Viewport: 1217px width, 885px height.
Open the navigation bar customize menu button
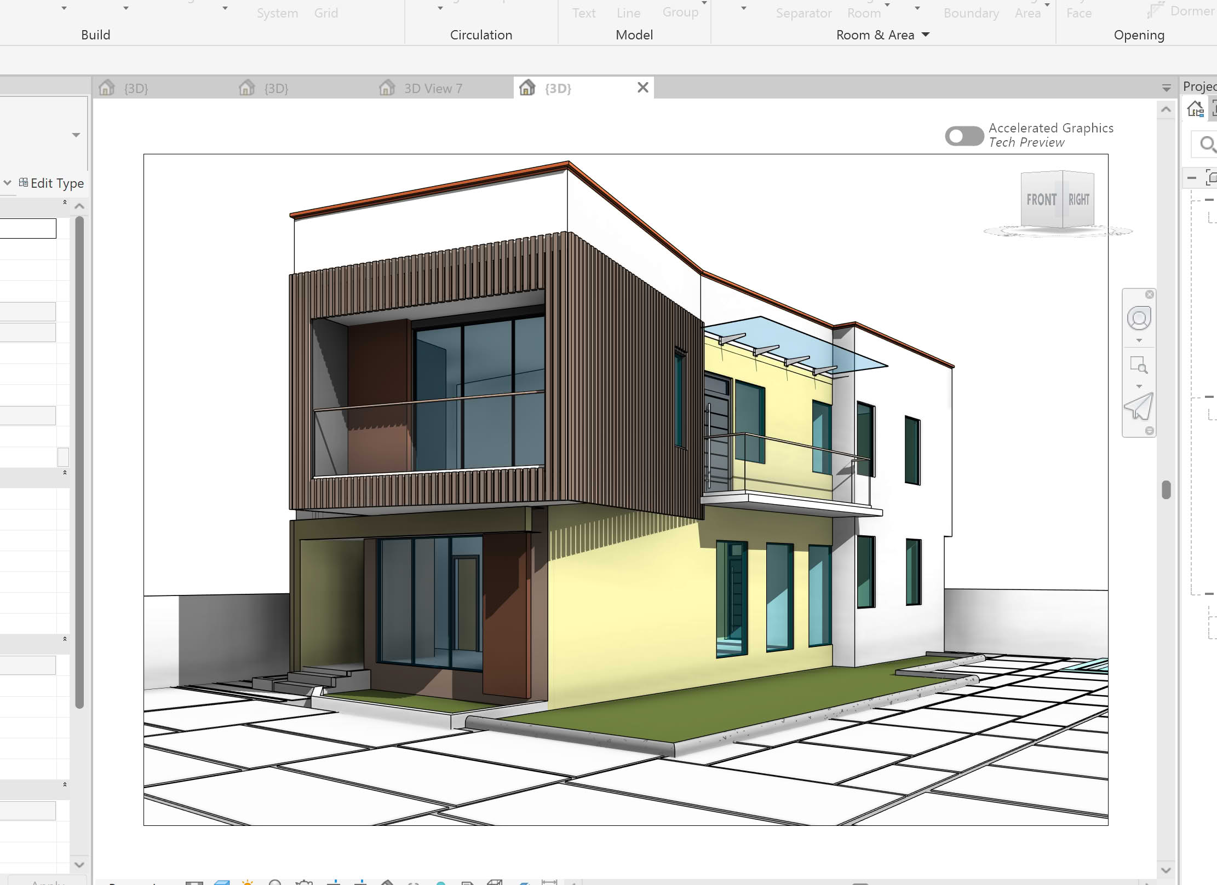tap(1149, 431)
